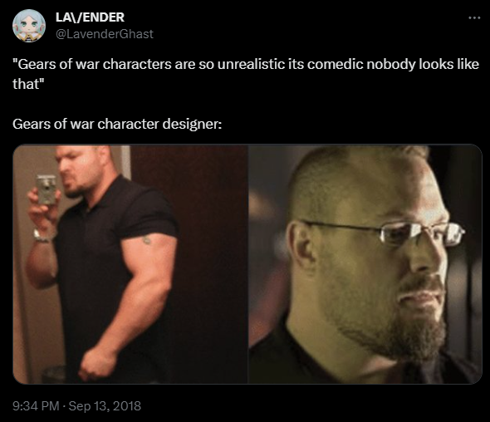Click the eyeglasses in the right photo
Screen dimensions: 490x422
(385, 233)
